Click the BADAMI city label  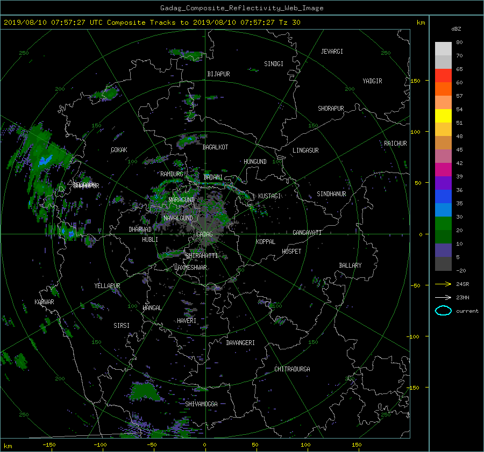213,177
